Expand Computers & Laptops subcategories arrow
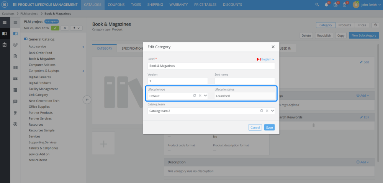Screen dimensions: 383x183 [x=83, y=71]
